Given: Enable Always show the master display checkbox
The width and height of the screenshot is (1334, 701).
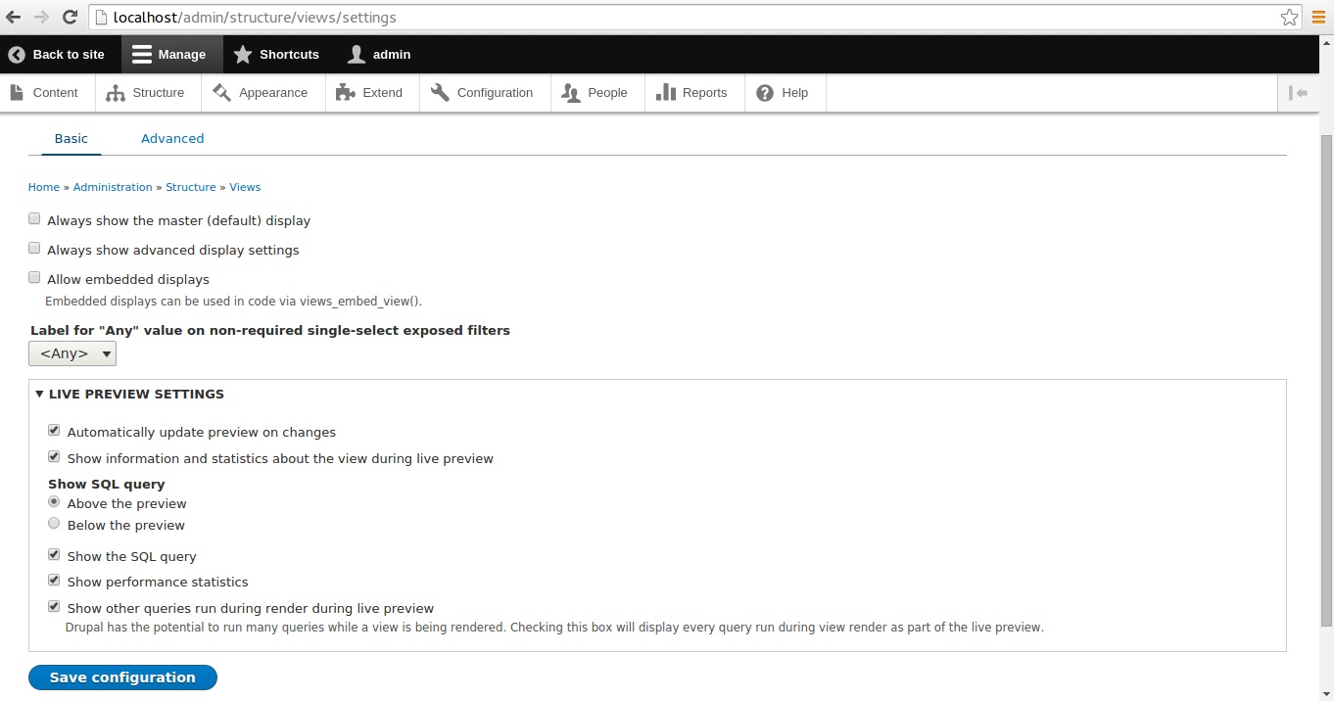Looking at the screenshot, I should coord(34,219).
